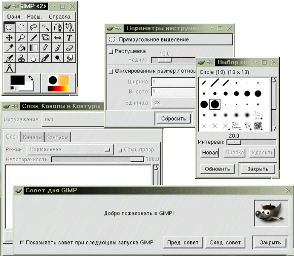The height and width of the screenshot is (256, 294).
Task: Select the Blend gradient tool
Action: pos(33,48)
